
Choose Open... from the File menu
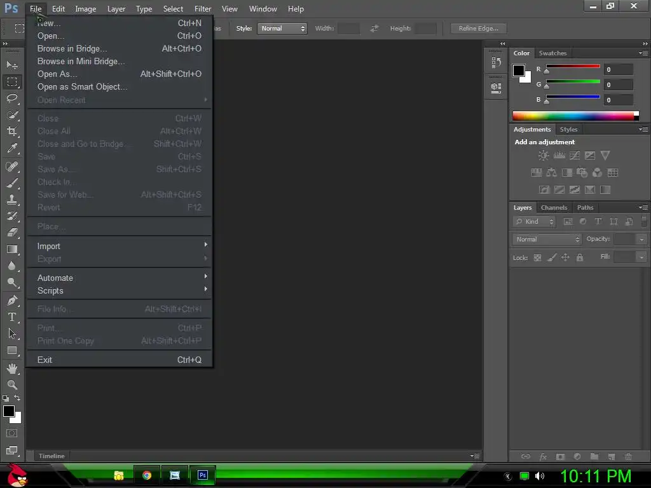tap(119, 36)
